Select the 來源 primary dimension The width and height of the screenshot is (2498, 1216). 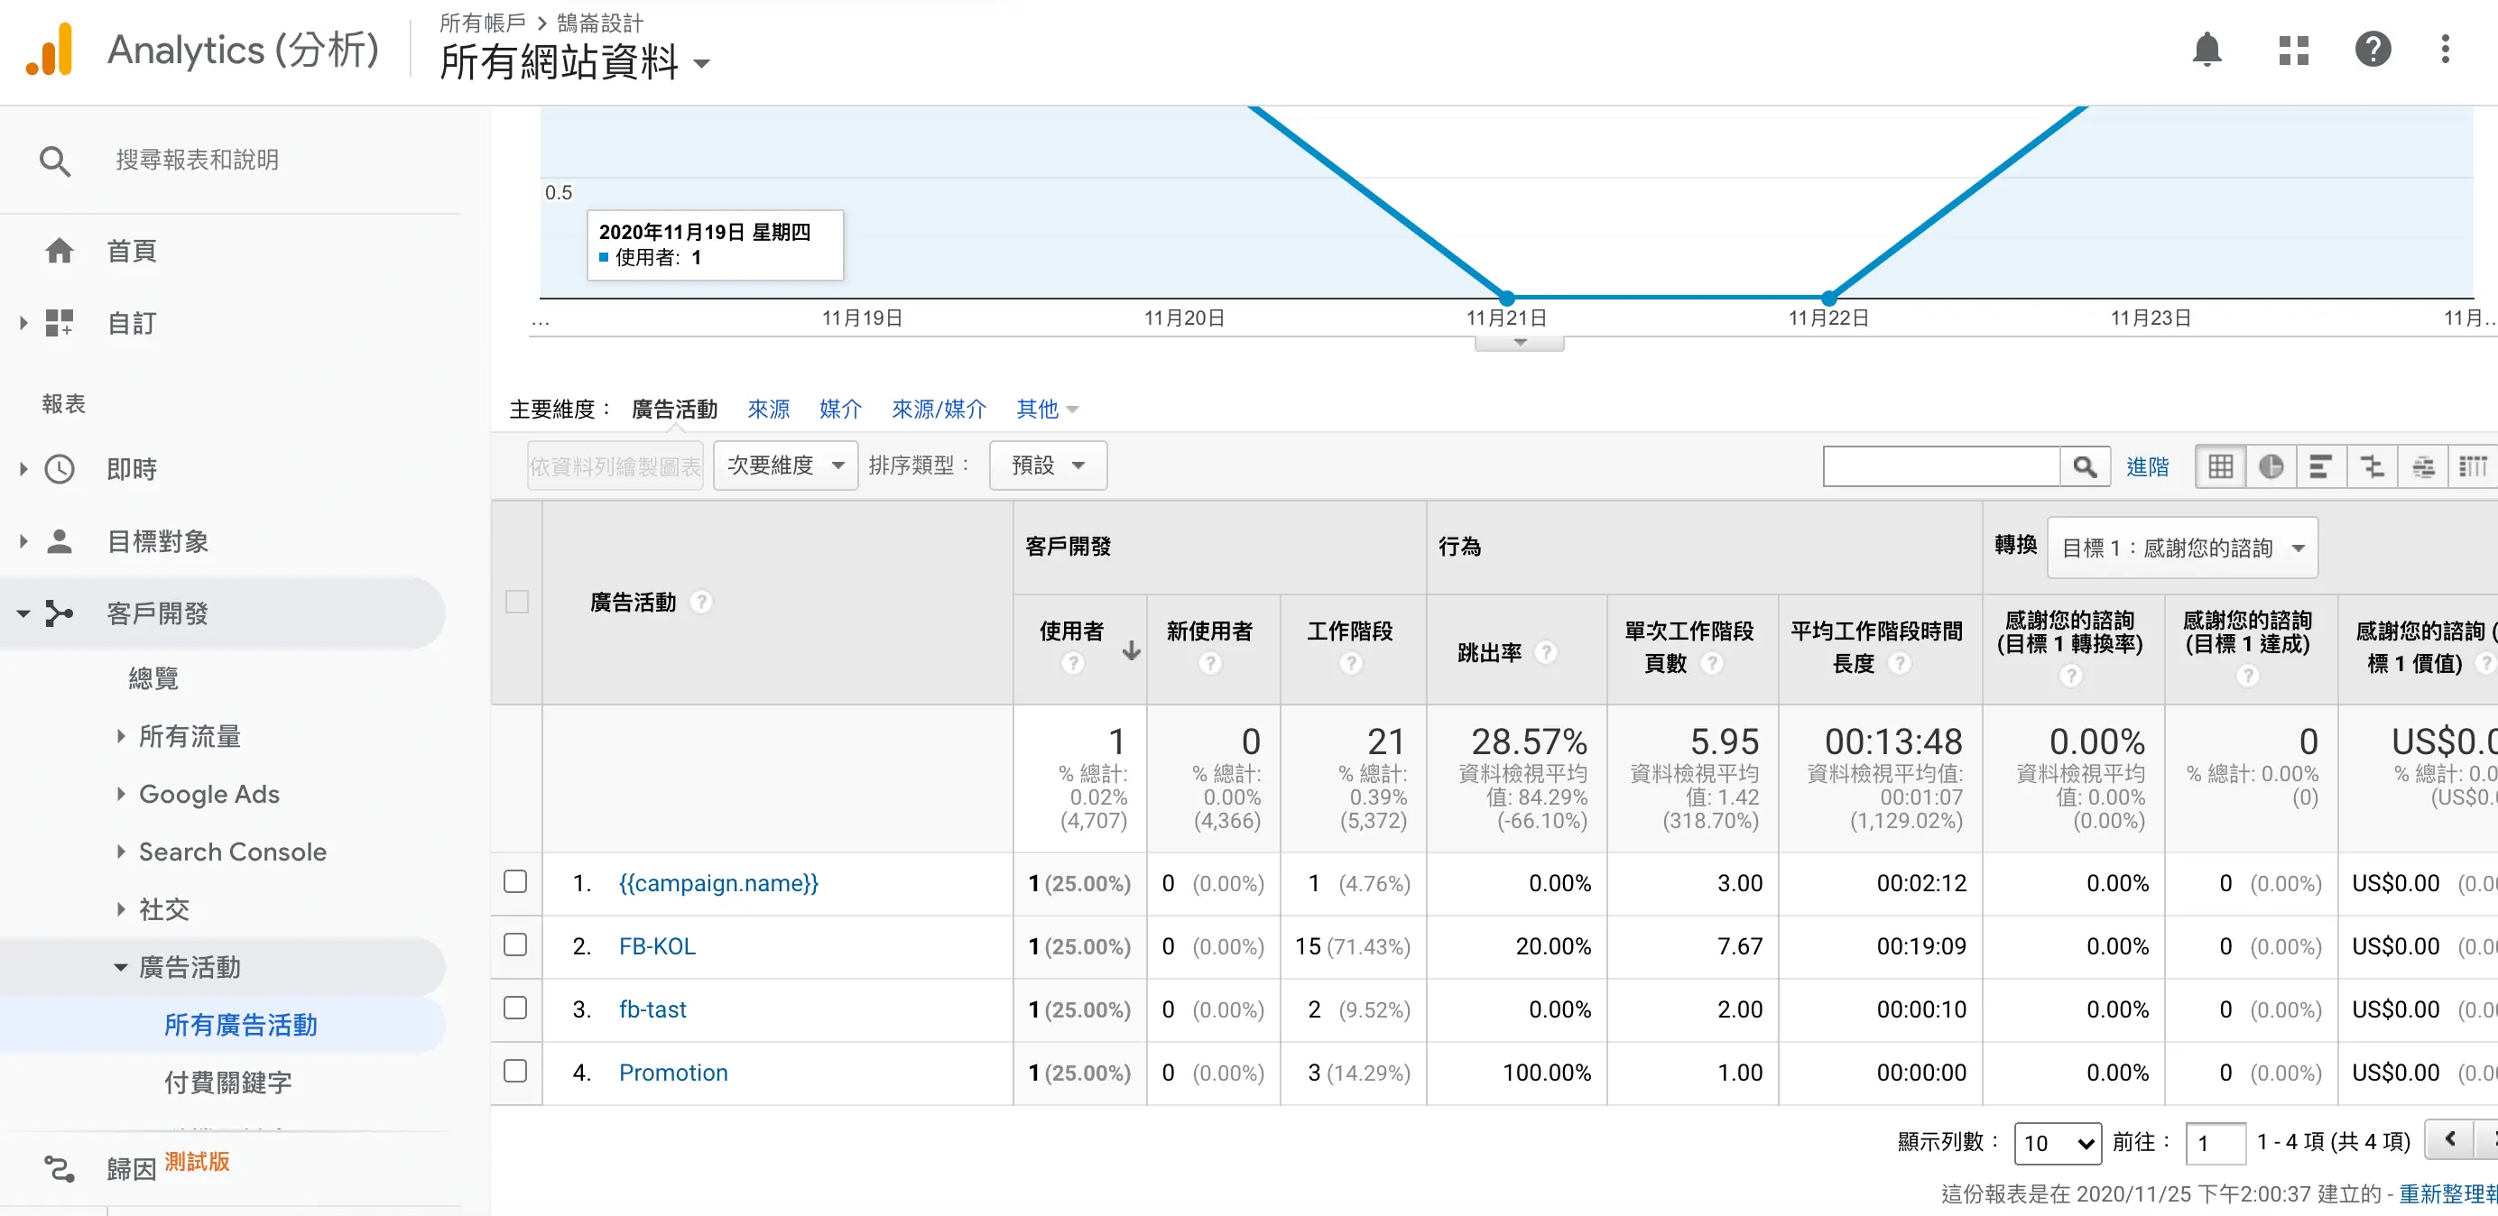point(768,410)
